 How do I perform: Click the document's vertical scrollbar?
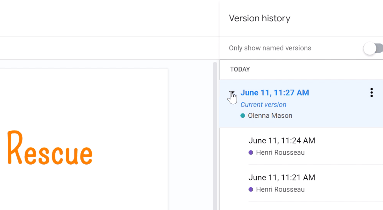(215, 135)
